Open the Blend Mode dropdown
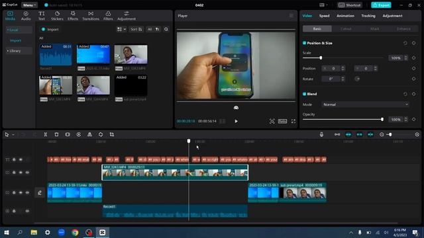Screen dimensions: 424x238 365,104
